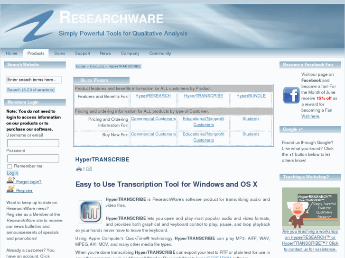Select the Products tab
Image resolution: width=345 pixels, height=258 pixels.
(x=36, y=53)
